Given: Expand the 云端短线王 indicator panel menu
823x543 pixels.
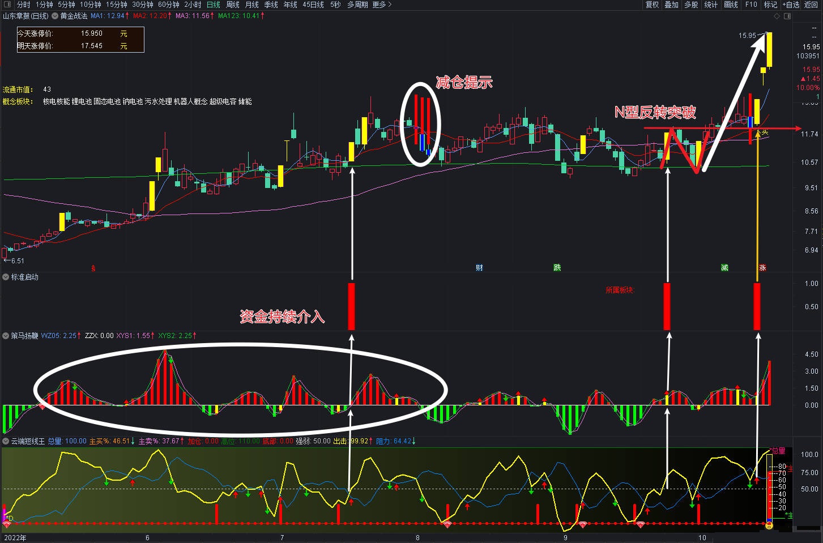Looking at the screenshot, I should (x=6, y=441).
